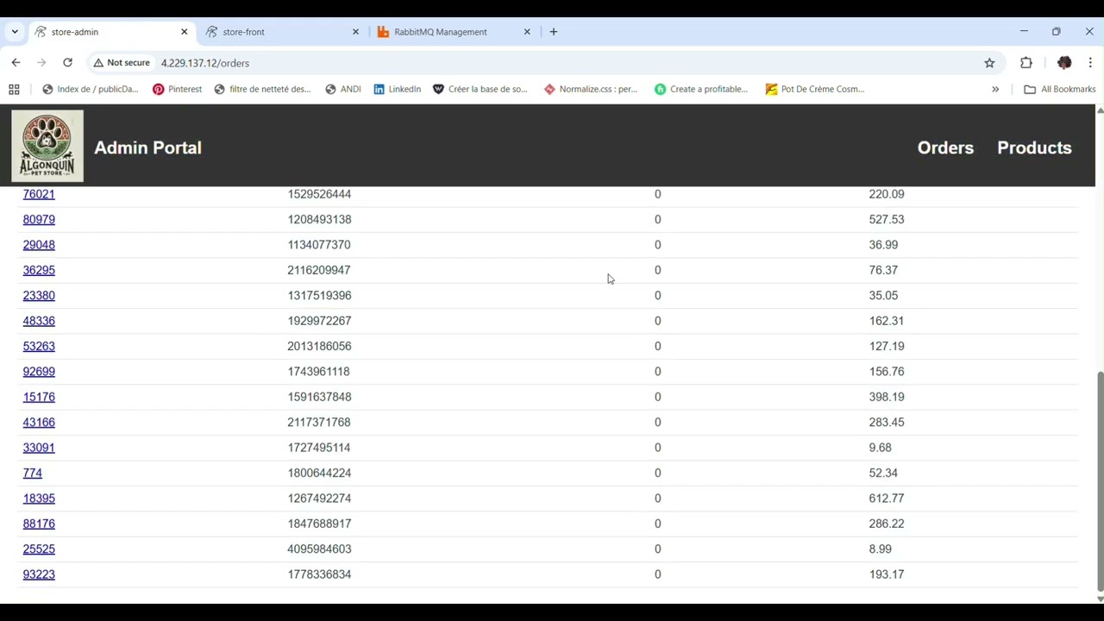Open order 23380

click(x=39, y=295)
